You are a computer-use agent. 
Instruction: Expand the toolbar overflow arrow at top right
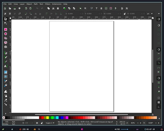(159, 14)
